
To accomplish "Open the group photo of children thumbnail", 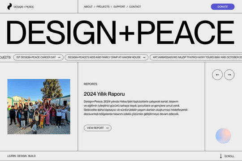I will [39, 106].
